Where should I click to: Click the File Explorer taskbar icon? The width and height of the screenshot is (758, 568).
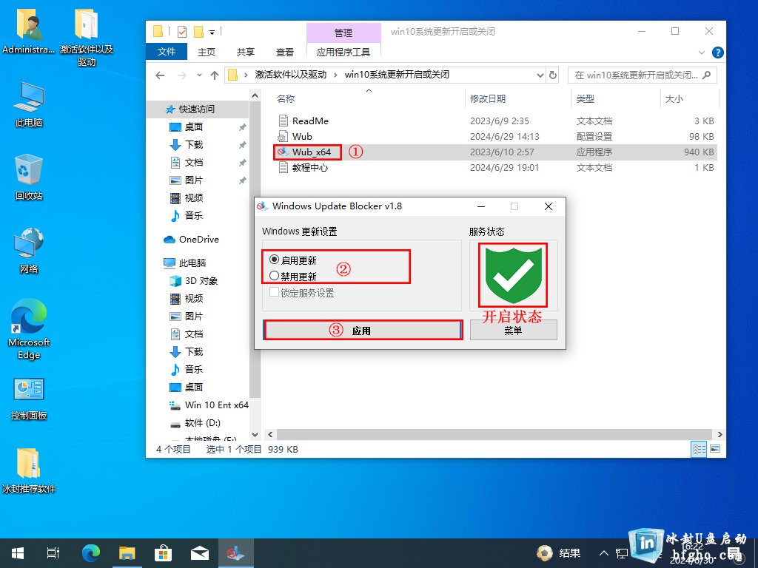(x=127, y=553)
